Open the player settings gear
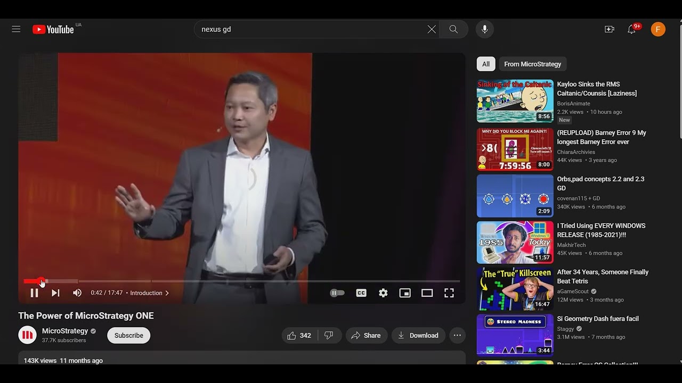 [383, 293]
